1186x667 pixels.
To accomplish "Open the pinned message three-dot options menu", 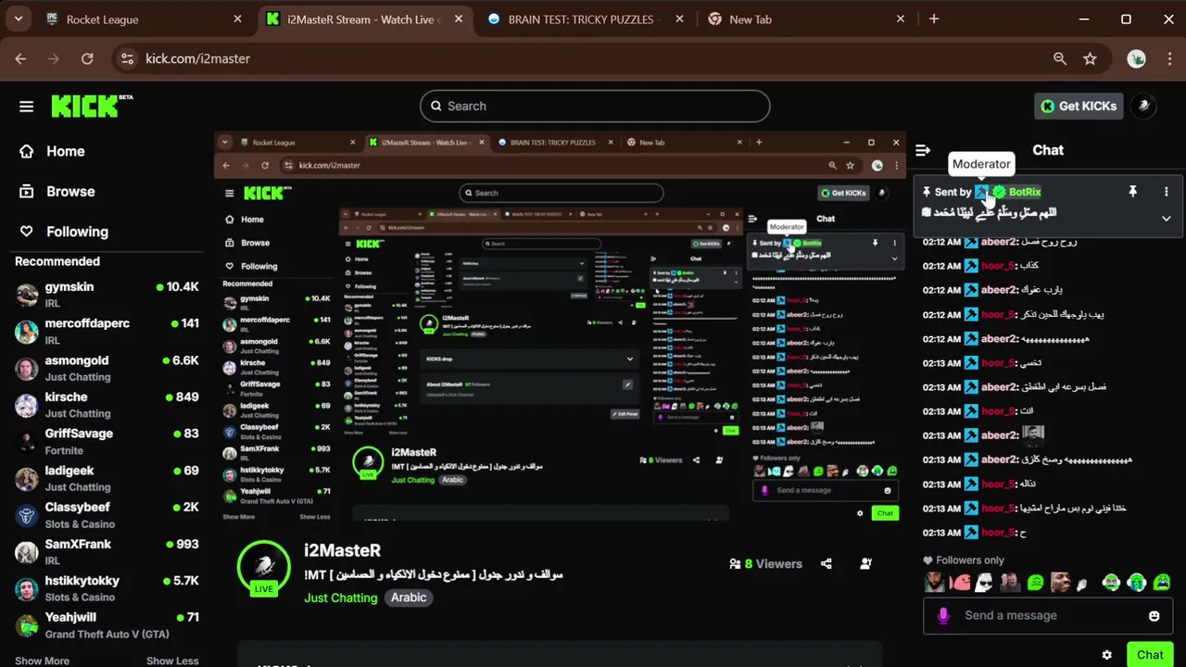I will point(1166,192).
